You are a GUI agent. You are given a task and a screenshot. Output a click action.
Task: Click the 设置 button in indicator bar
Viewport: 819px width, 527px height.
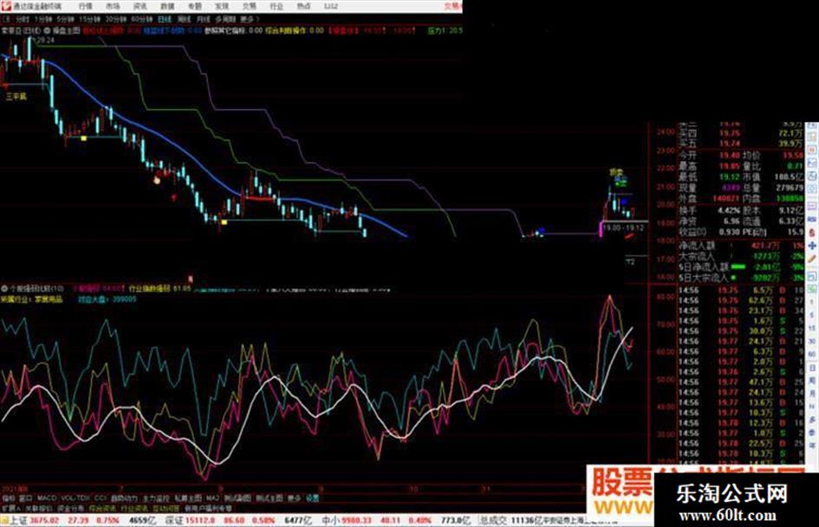click(x=312, y=498)
